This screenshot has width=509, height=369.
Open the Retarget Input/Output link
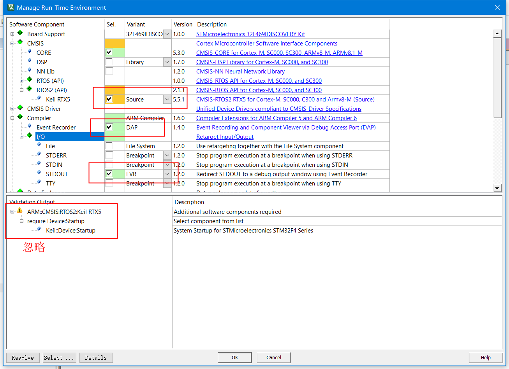225,137
